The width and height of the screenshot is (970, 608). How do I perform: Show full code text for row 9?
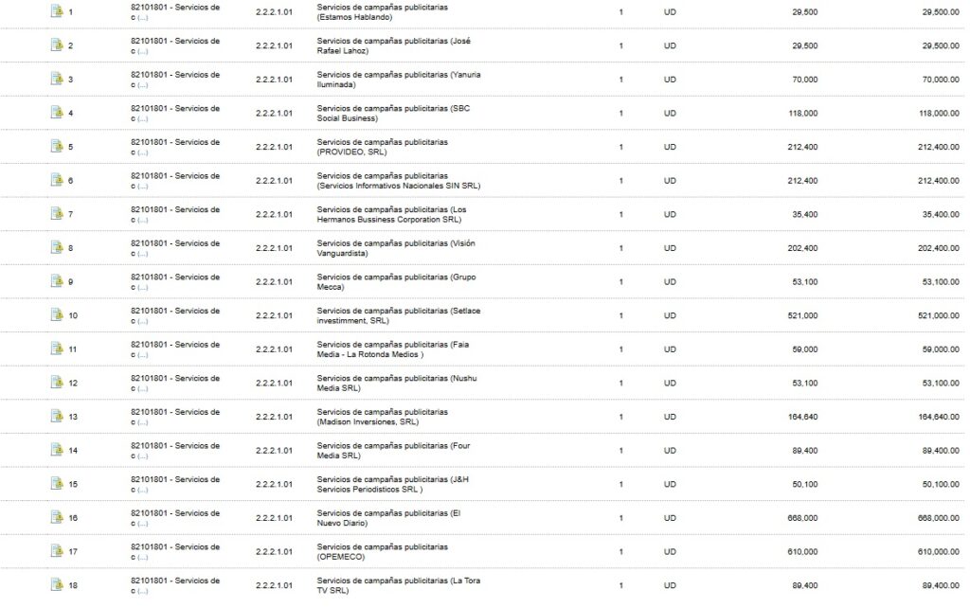tap(142, 288)
